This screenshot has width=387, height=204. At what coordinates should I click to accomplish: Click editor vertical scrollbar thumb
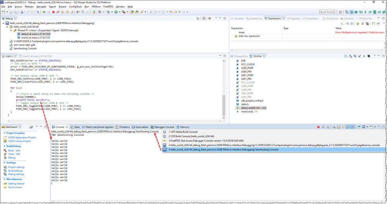click(x=224, y=106)
